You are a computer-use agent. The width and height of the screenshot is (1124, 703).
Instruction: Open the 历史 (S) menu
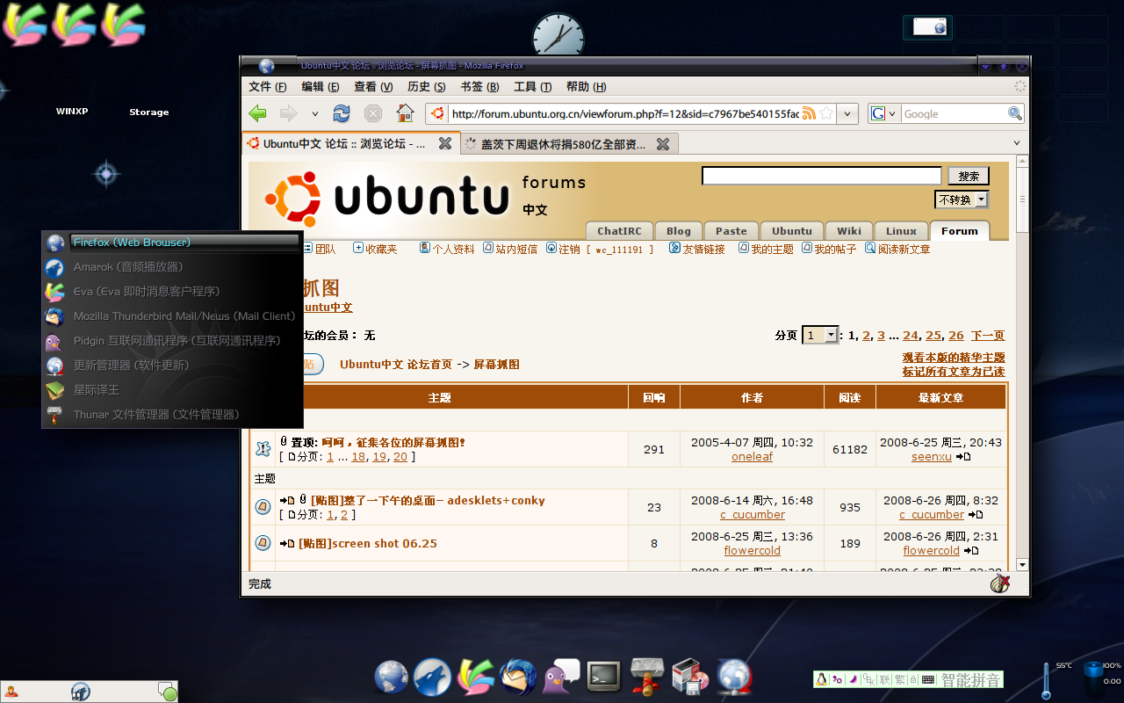click(x=427, y=86)
